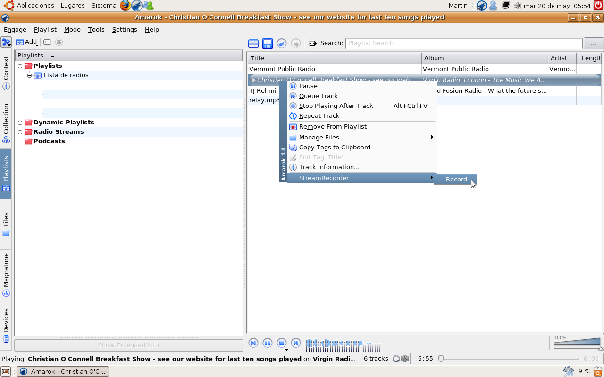The image size is (604, 377).
Task: Open the Engage menu
Action: [15, 29]
